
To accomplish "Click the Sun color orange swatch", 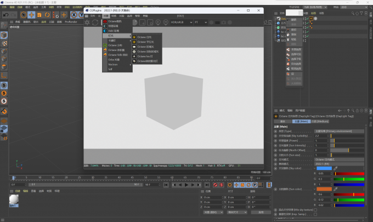I will click(324, 189).
